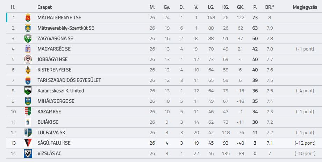Click the LUCFALVA SK crest icon

[28, 132]
